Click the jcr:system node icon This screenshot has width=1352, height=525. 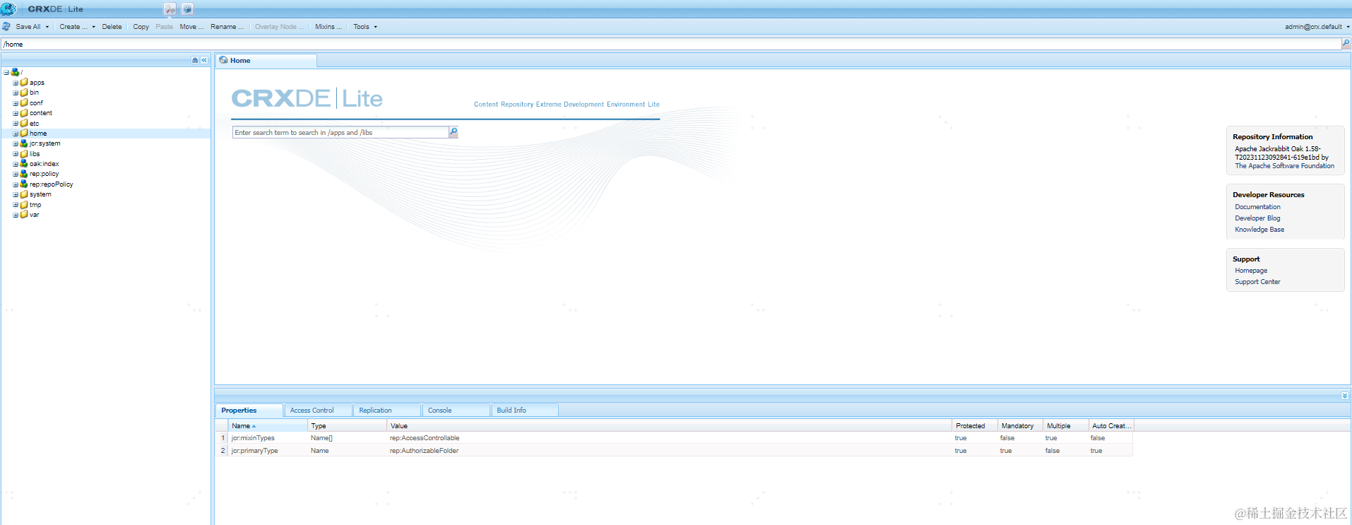24,143
